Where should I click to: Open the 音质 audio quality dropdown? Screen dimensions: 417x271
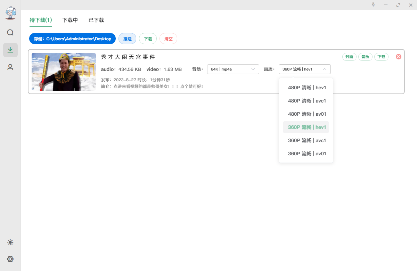point(233,69)
